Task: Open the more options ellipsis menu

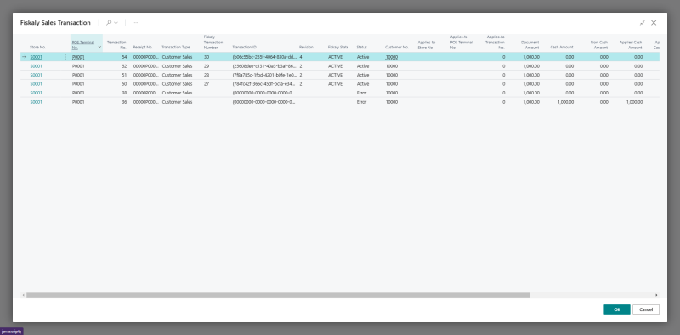Action: pyautogui.click(x=135, y=23)
